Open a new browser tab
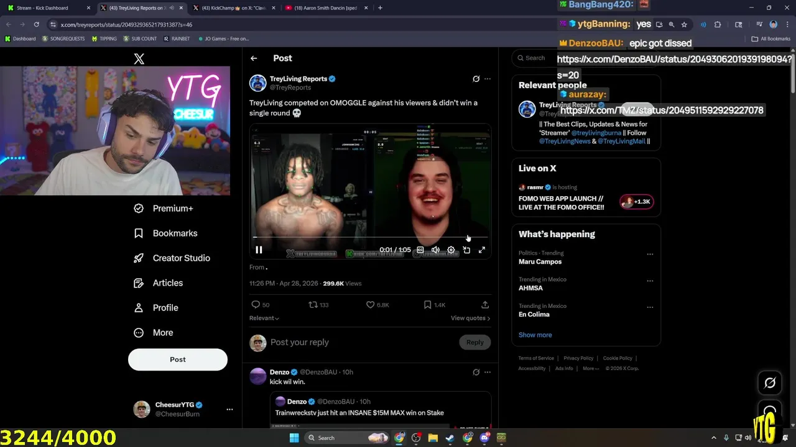Screen dimensions: 796x447 380,8
